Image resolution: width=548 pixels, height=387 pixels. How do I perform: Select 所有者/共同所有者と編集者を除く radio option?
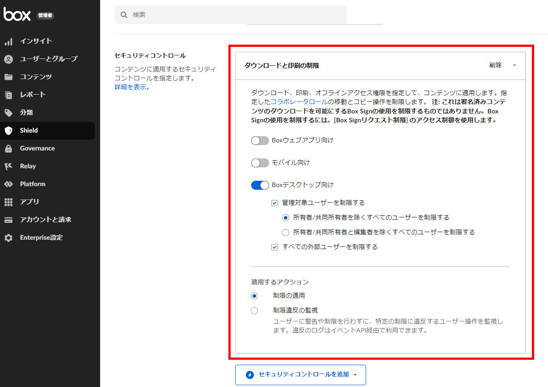[286, 233]
